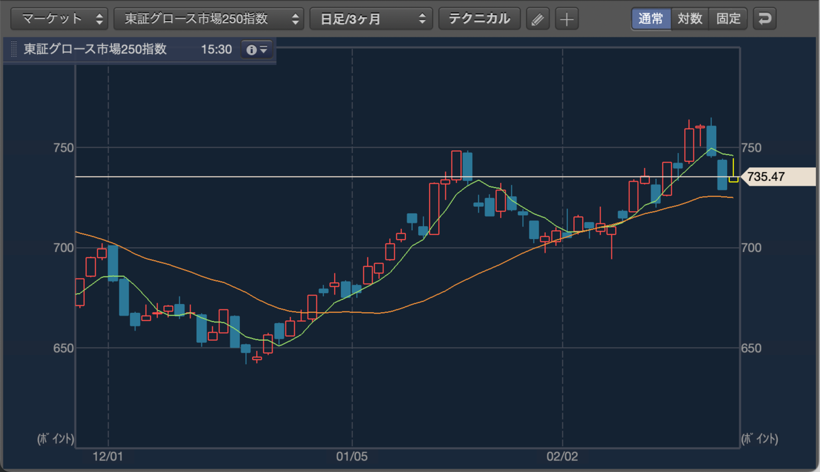Click the 650 label on right axis
This screenshot has width=820, height=472.
[750, 348]
